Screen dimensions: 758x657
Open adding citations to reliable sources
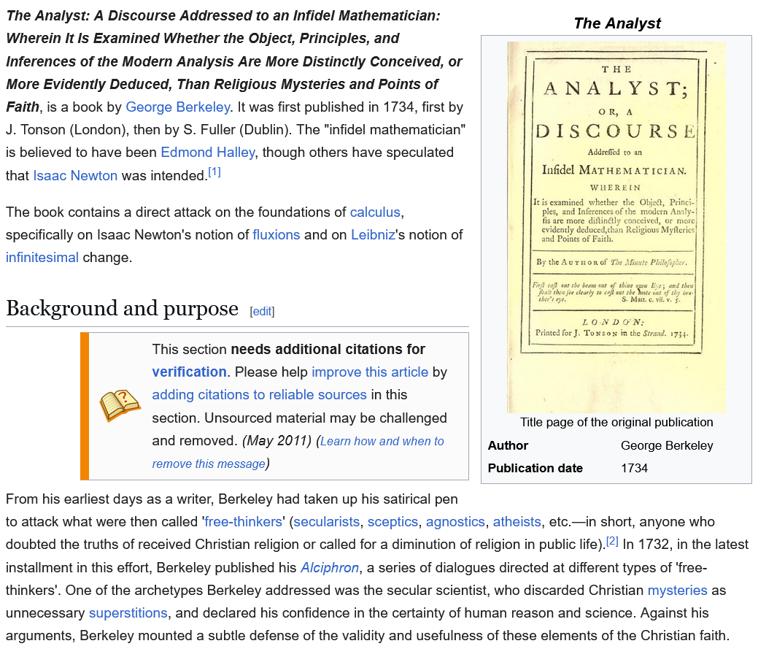pos(259,395)
